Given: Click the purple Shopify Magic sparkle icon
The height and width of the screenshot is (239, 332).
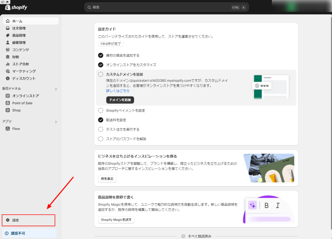Looking at the screenshot, I should [x=252, y=205].
